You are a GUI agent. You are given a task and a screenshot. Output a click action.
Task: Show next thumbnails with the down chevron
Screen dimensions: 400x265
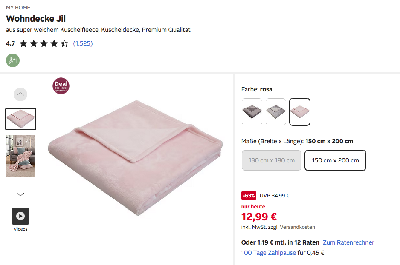pos(20,194)
